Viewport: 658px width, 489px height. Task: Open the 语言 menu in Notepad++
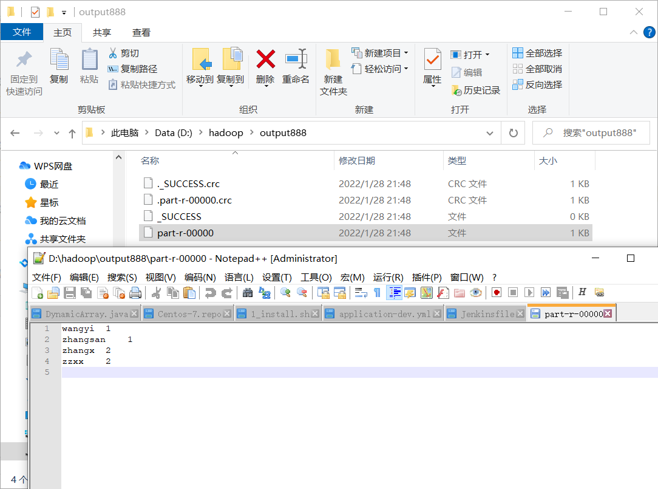239,277
